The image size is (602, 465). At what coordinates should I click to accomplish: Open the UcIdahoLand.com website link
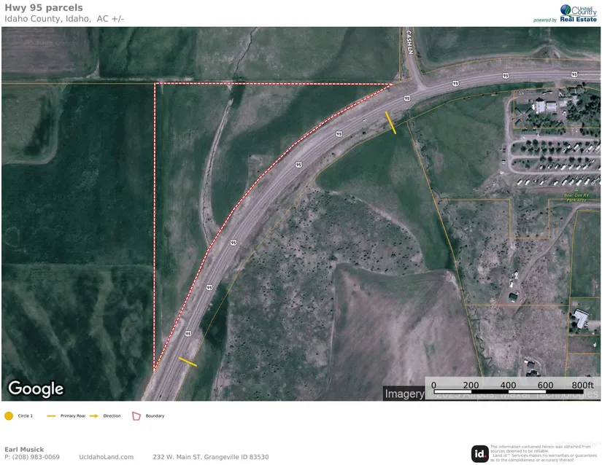click(106, 457)
